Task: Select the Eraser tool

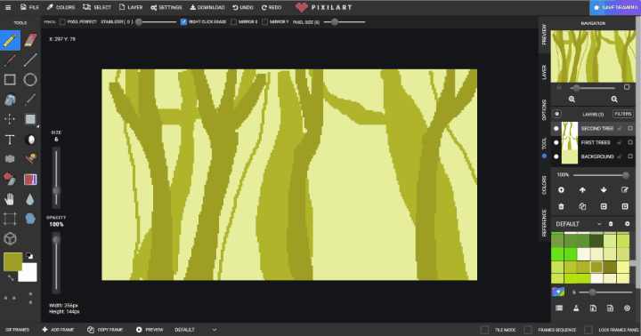Action: [x=30, y=40]
